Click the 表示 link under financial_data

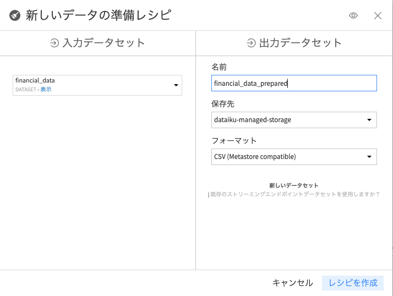pyautogui.click(x=46, y=89)
